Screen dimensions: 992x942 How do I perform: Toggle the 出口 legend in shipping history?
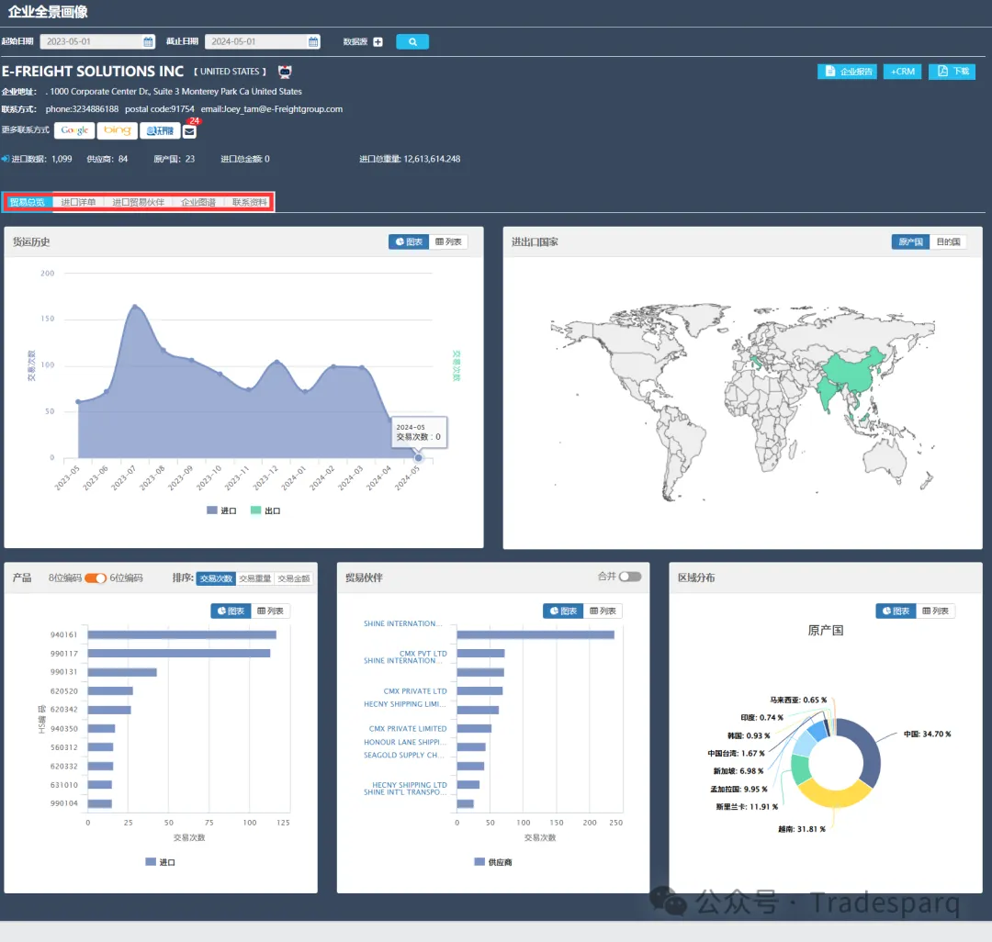(265, 510)
